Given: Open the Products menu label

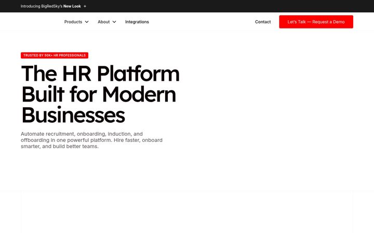Looking at the screenshot, I should click(x=73, y=22).
